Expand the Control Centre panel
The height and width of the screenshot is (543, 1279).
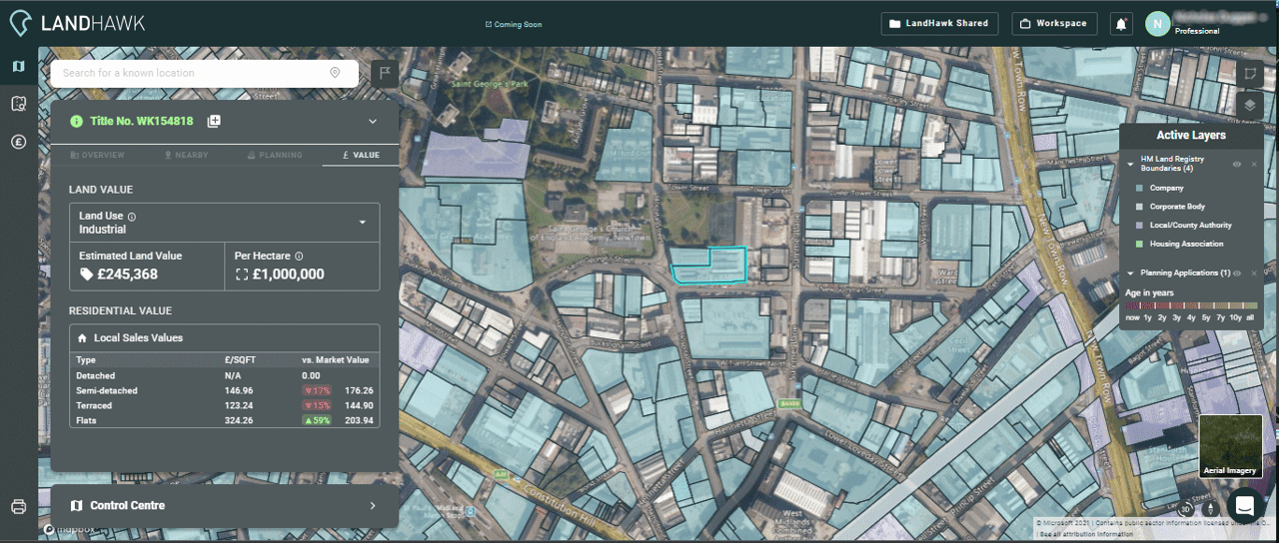point(373,506)
